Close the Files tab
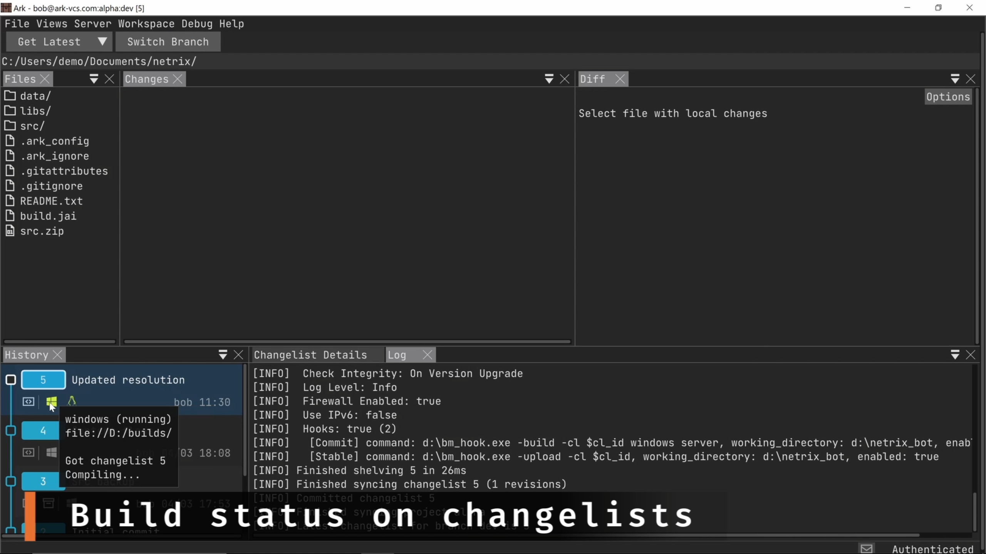986x554 pixels. point(45,79)
